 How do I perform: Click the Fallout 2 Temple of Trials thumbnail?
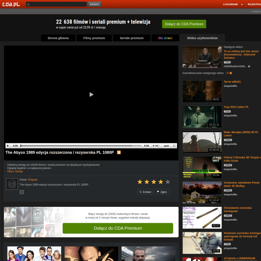pos(202,167)
